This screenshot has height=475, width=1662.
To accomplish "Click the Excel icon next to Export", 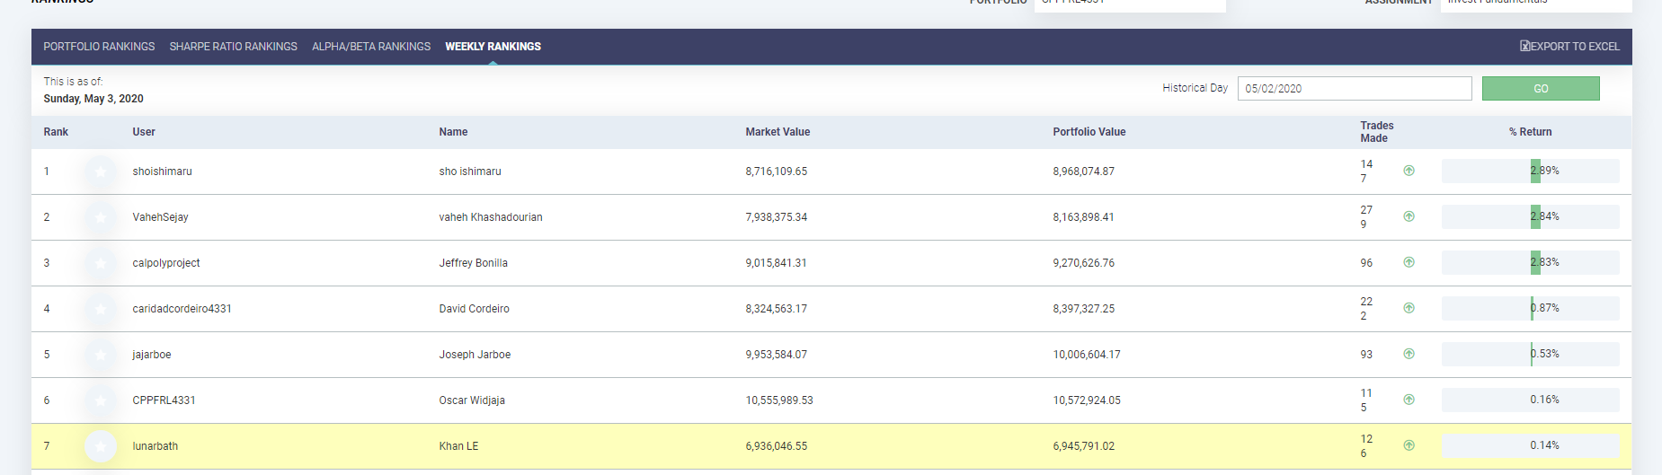I will 1524,46.
